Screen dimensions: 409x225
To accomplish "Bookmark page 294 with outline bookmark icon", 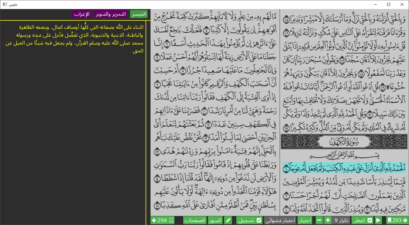I will pos(172,220).
